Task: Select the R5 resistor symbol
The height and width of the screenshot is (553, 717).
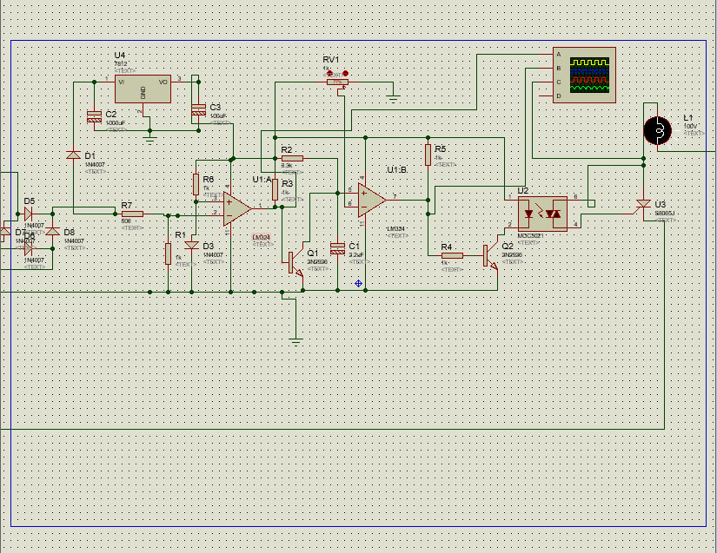Action: [428, 155]
